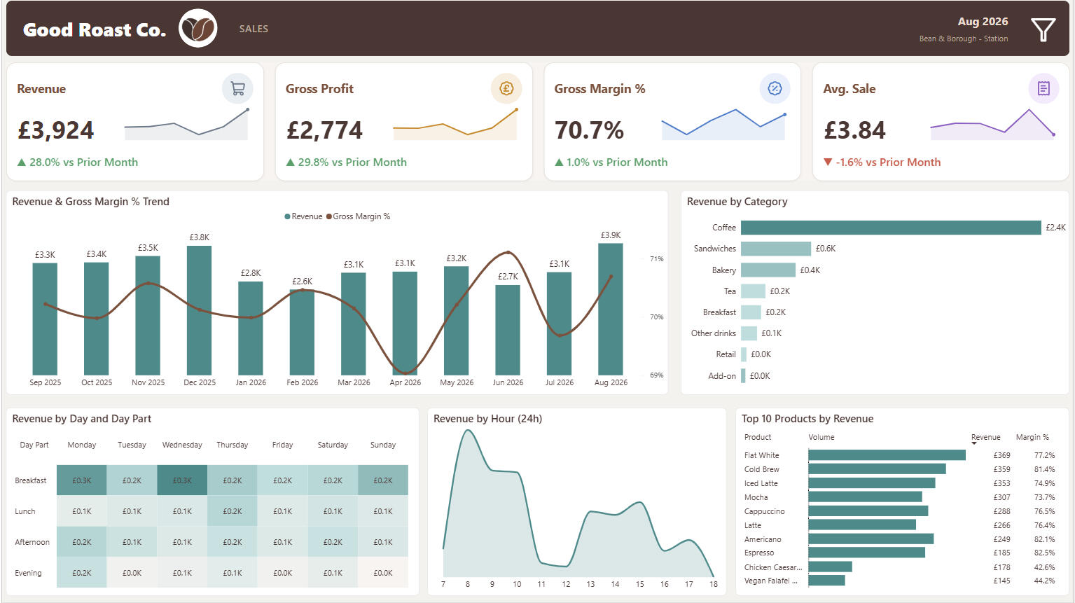Select the Dec 2025 revenue bar

click(200, 310)
